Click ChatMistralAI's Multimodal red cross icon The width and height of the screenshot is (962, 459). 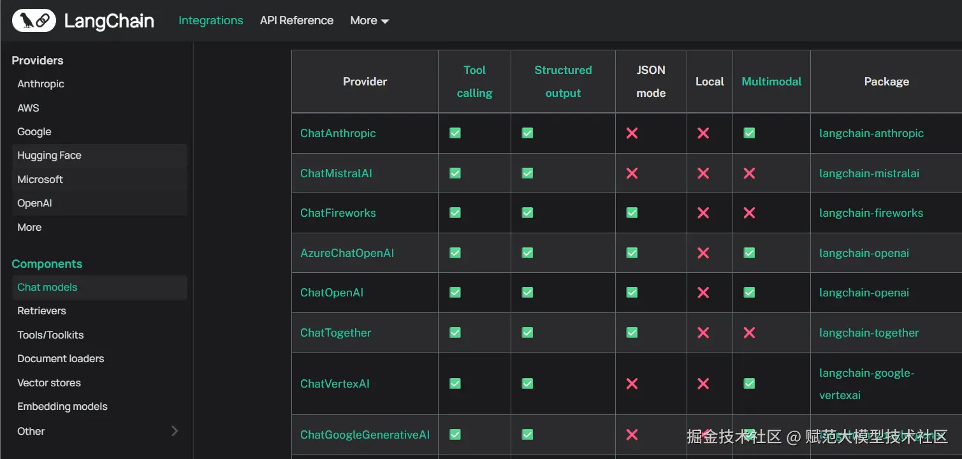coord(749,173)
